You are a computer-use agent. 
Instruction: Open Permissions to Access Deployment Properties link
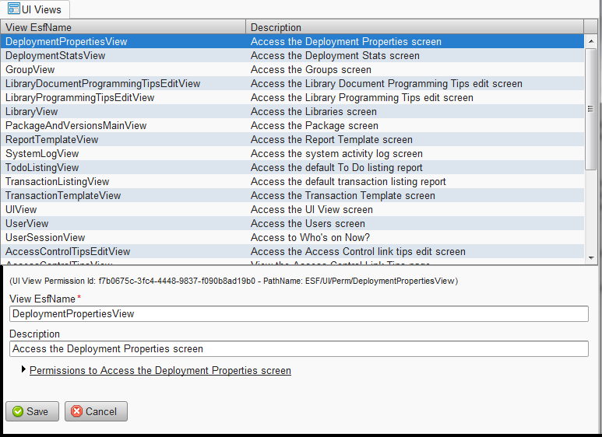tap(160, 371)
